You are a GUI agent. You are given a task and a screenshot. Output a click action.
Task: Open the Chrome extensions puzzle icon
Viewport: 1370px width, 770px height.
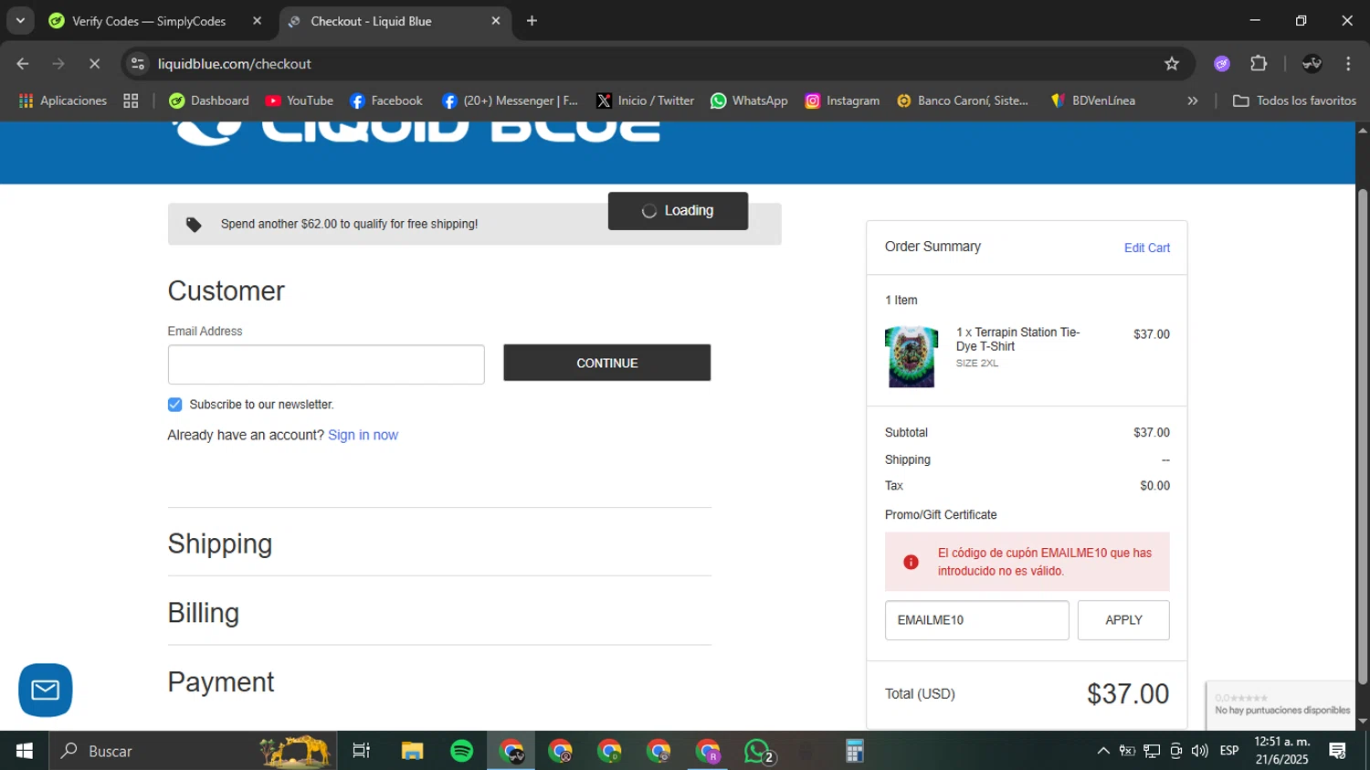pos(1259,64)
